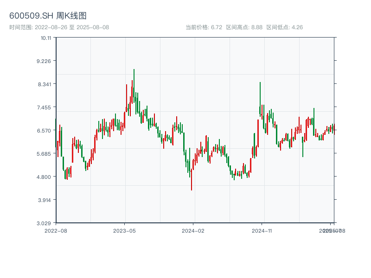Click the 9.226 y-axis tick label
Viewport: 371px width, 278px height.
point(45,61)
